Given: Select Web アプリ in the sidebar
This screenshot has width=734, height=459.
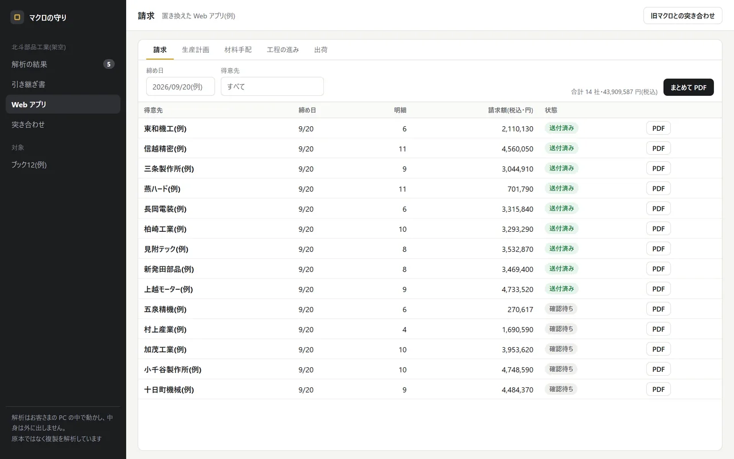Looking at the screenshot, I should 63,104.
